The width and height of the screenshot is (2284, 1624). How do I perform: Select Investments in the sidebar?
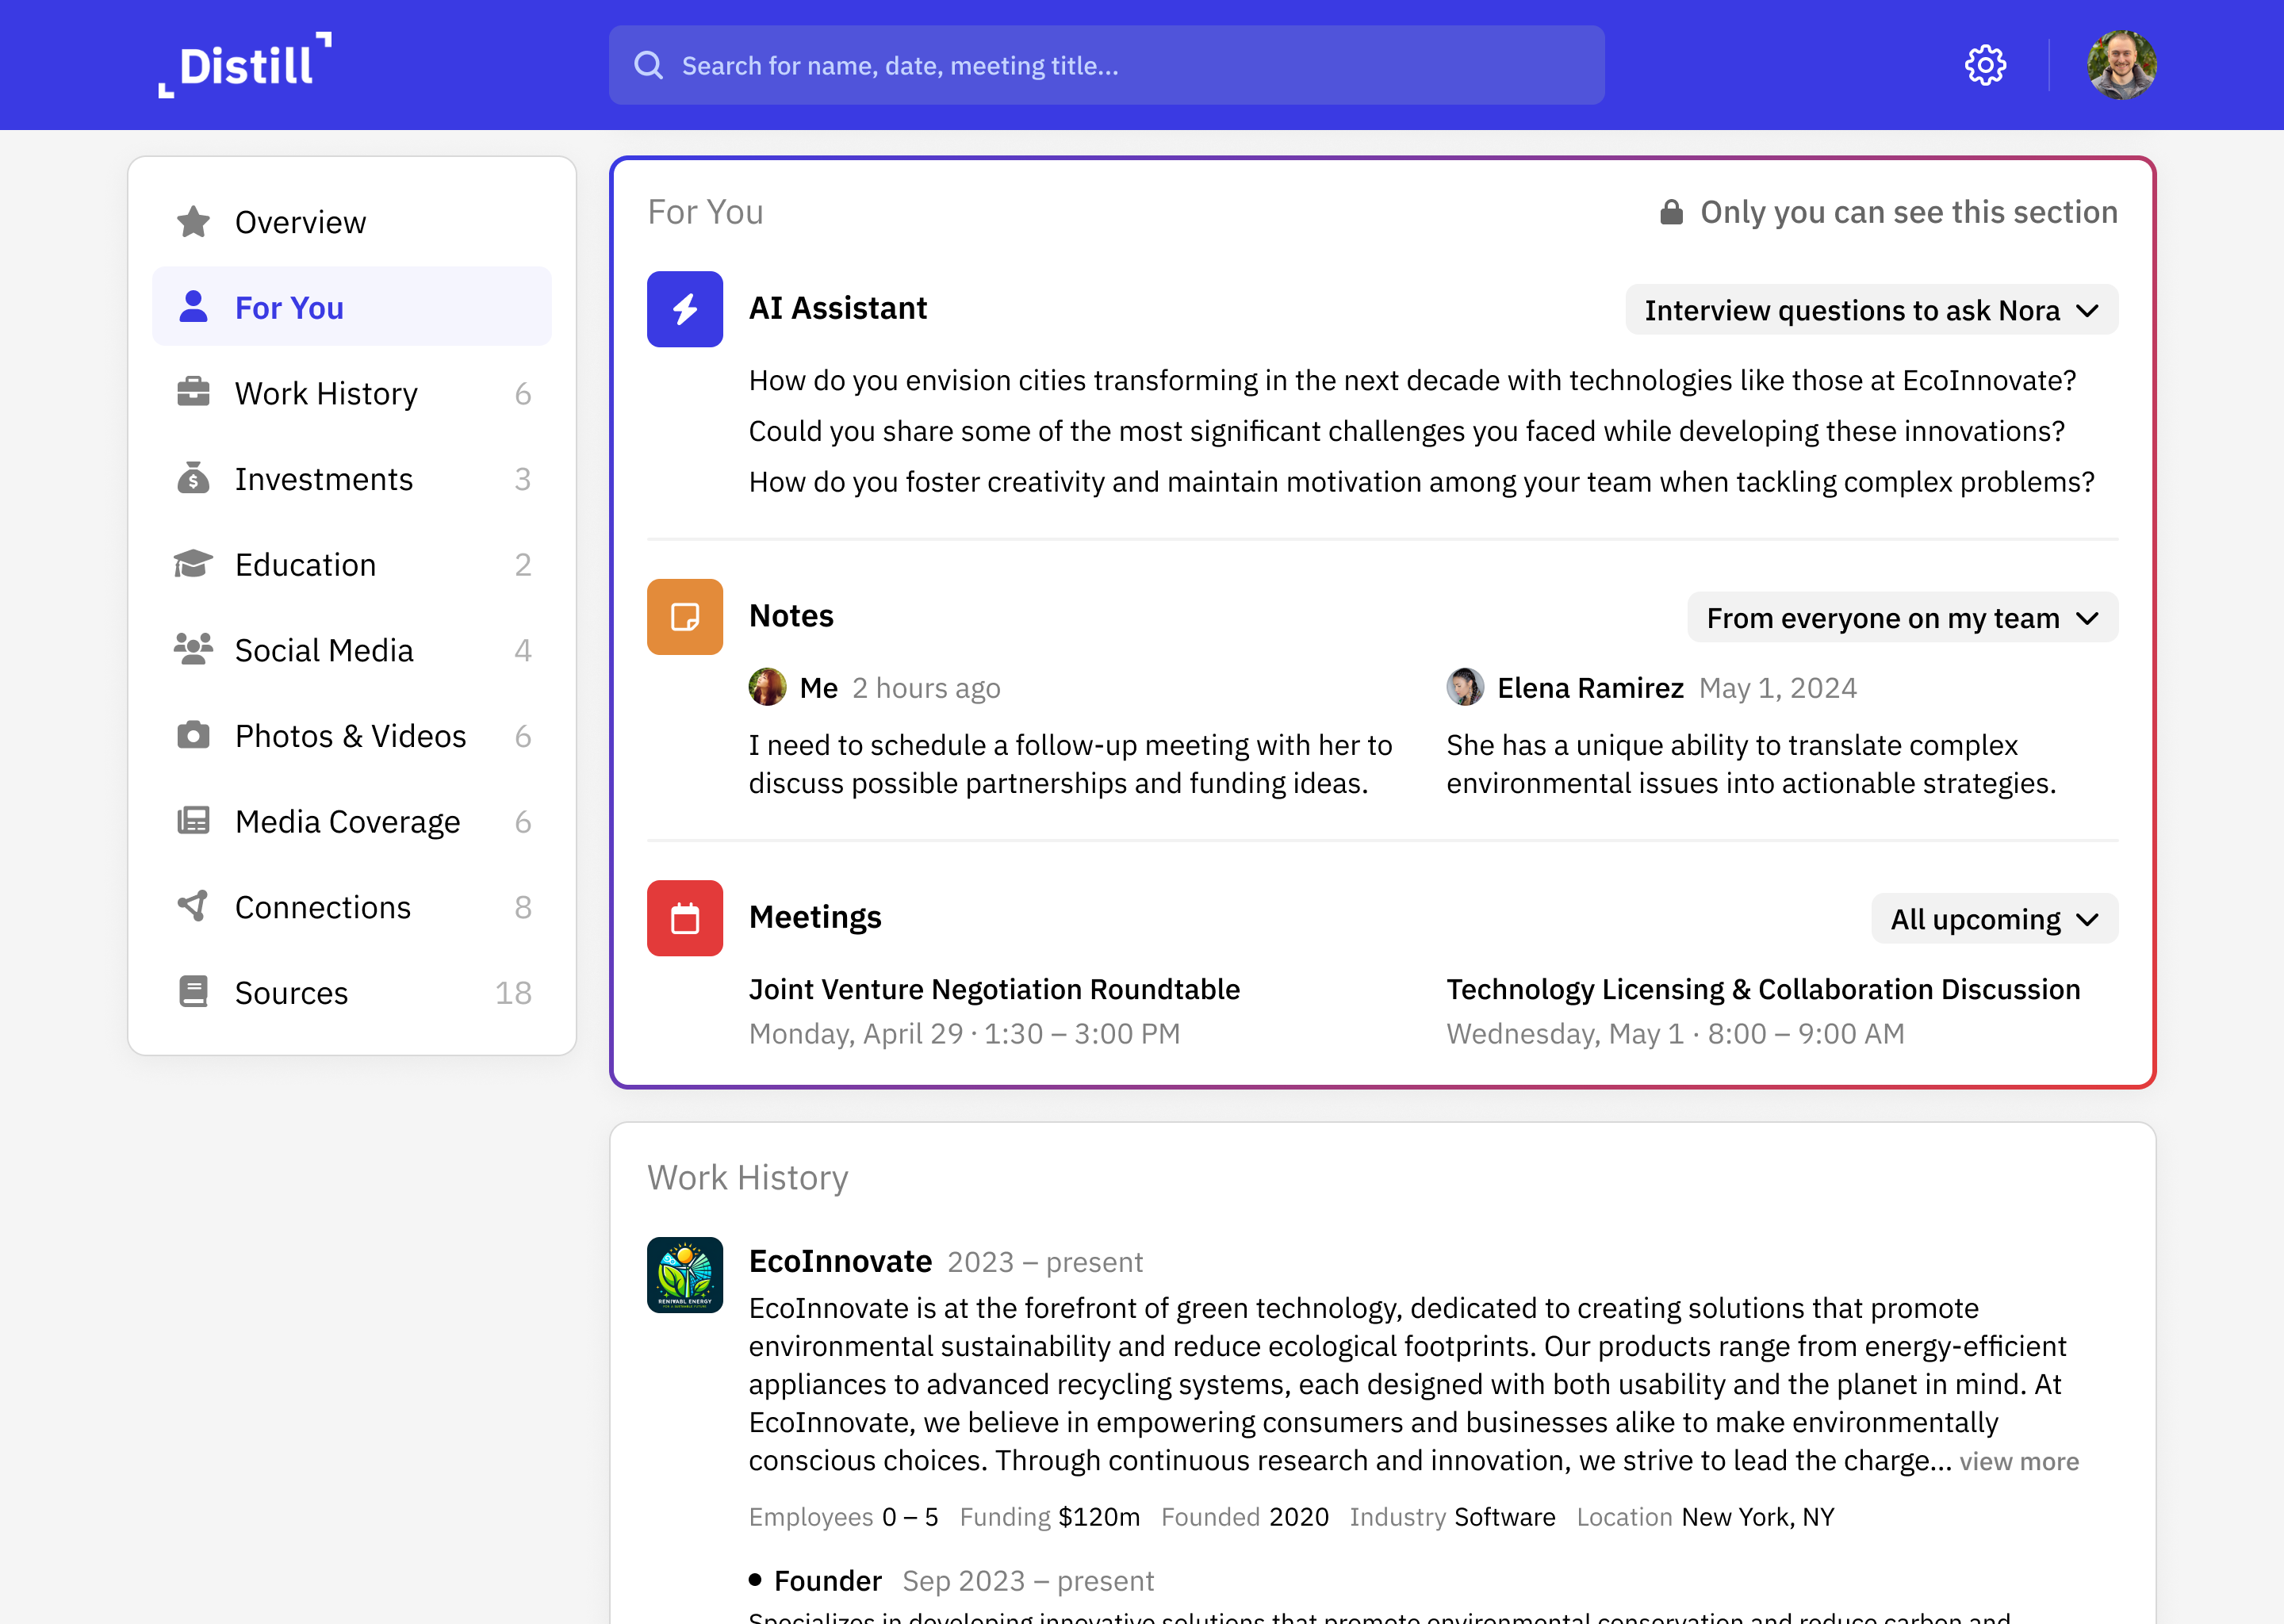pyautogui.click(x=323, y=479)
